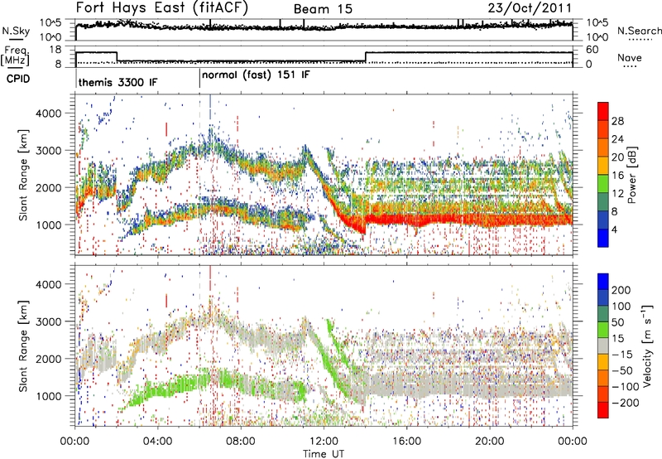Click the date '23/Oct/2011'

click(x=530, y=8)
